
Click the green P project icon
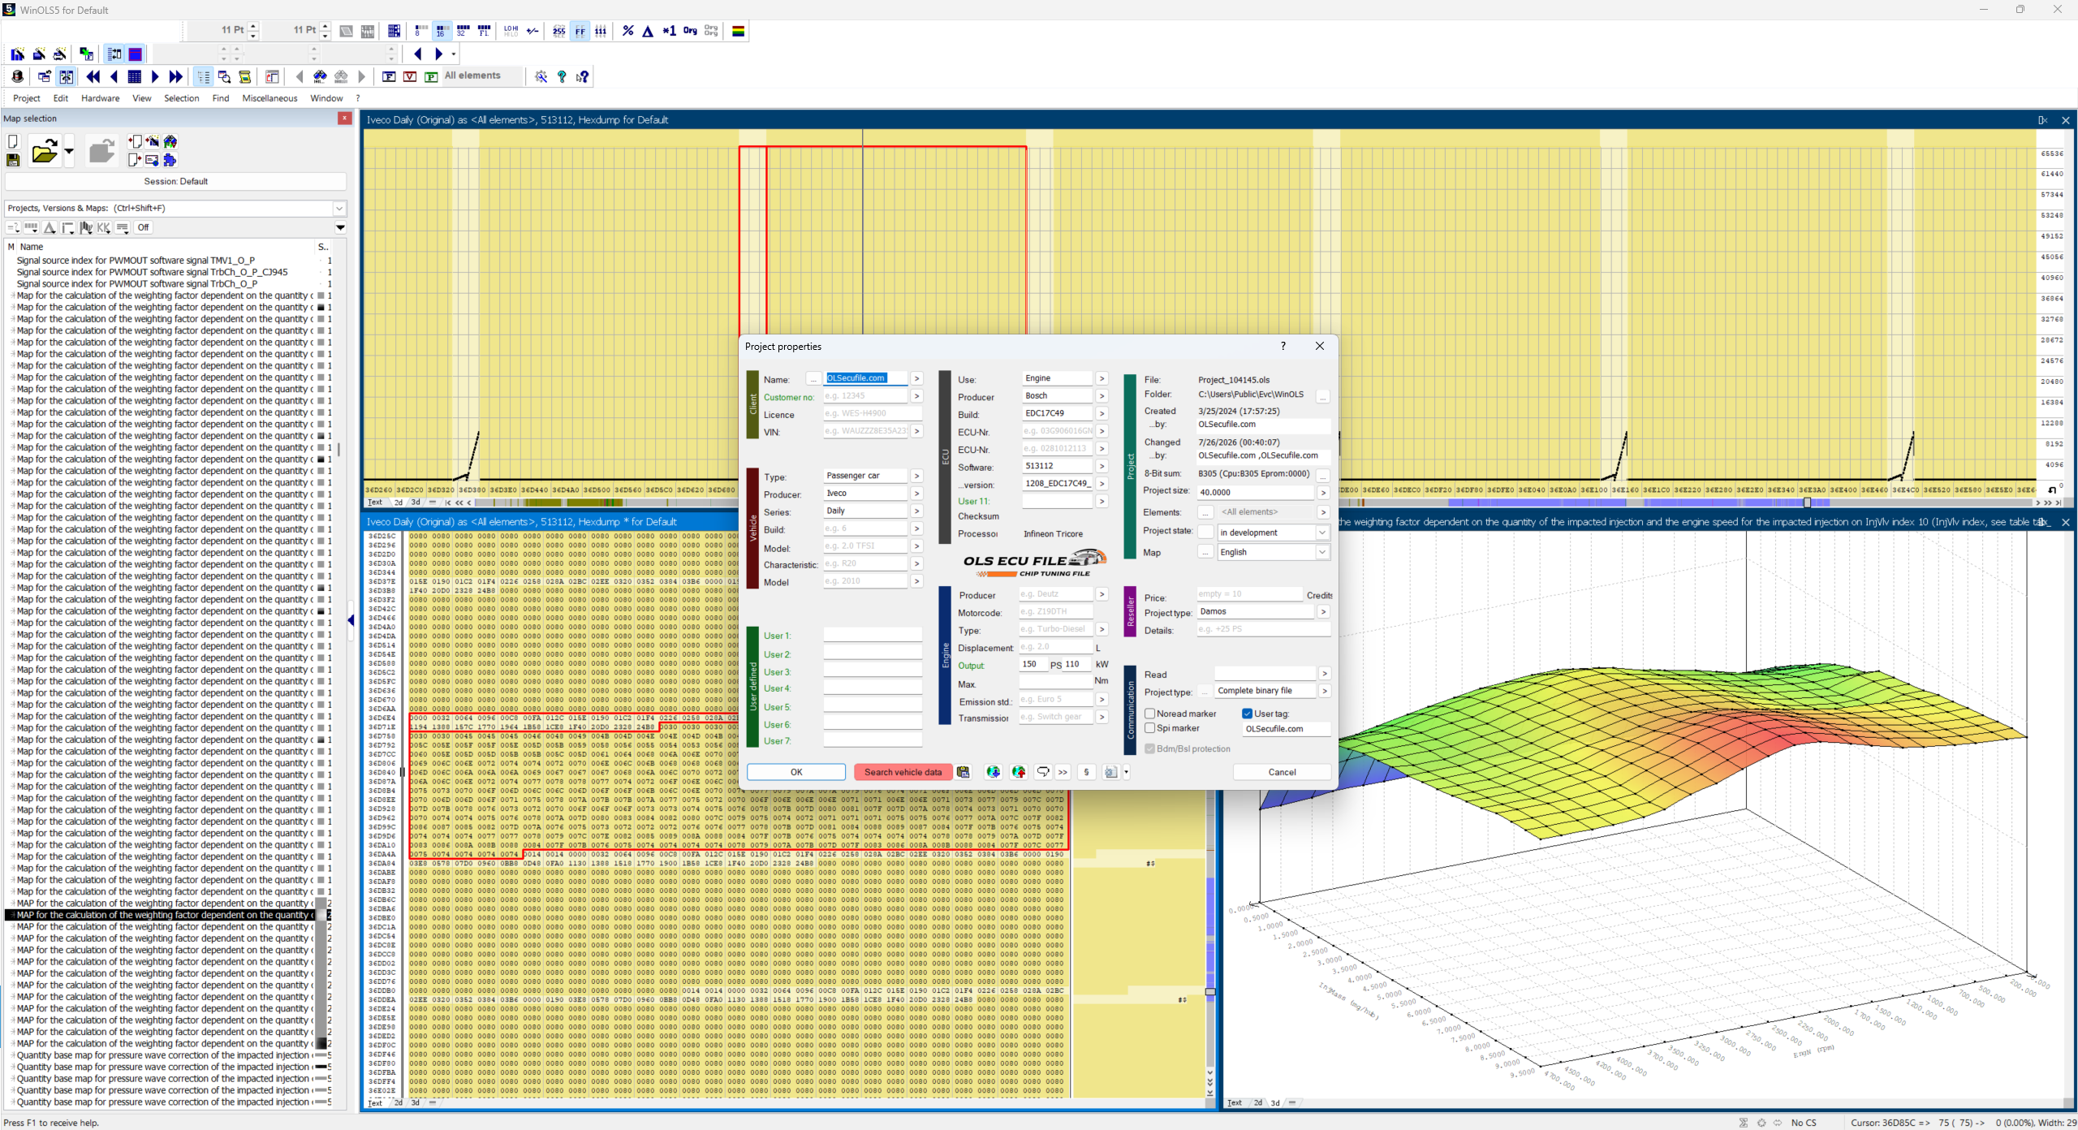431,76
